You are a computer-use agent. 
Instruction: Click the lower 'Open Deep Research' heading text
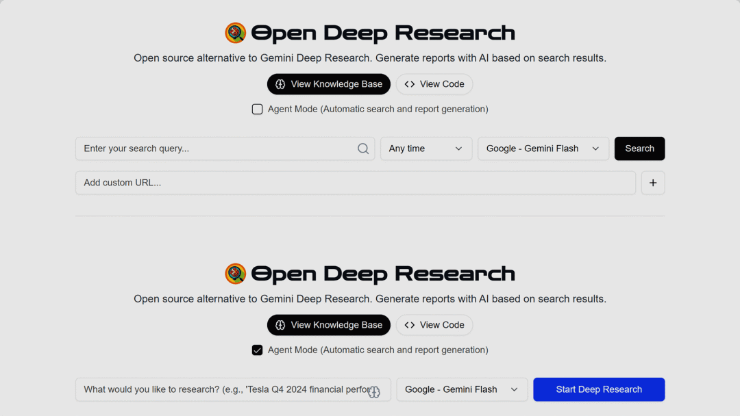tap(383, 274)
